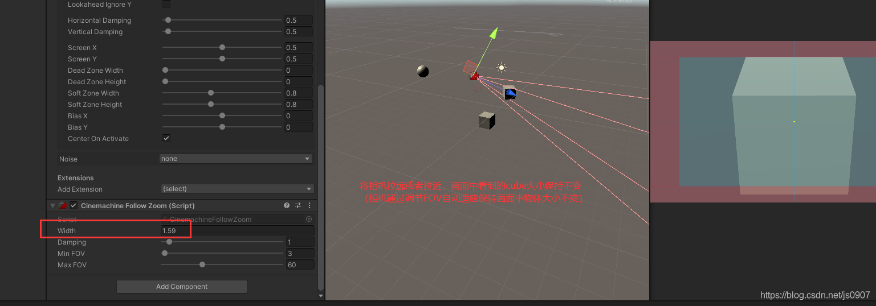The image size is (876, 306).
Task: Click the 'Noise' property label
Action: 68,159
